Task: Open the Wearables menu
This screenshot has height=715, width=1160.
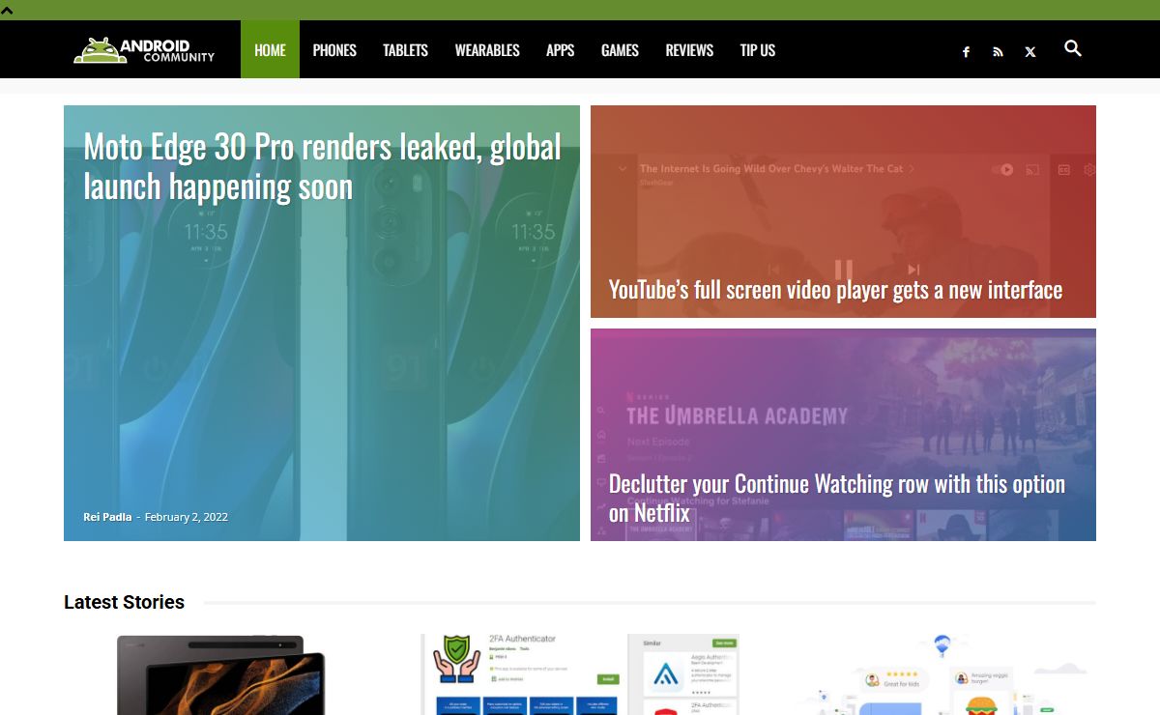Action: tap(487, 50)
